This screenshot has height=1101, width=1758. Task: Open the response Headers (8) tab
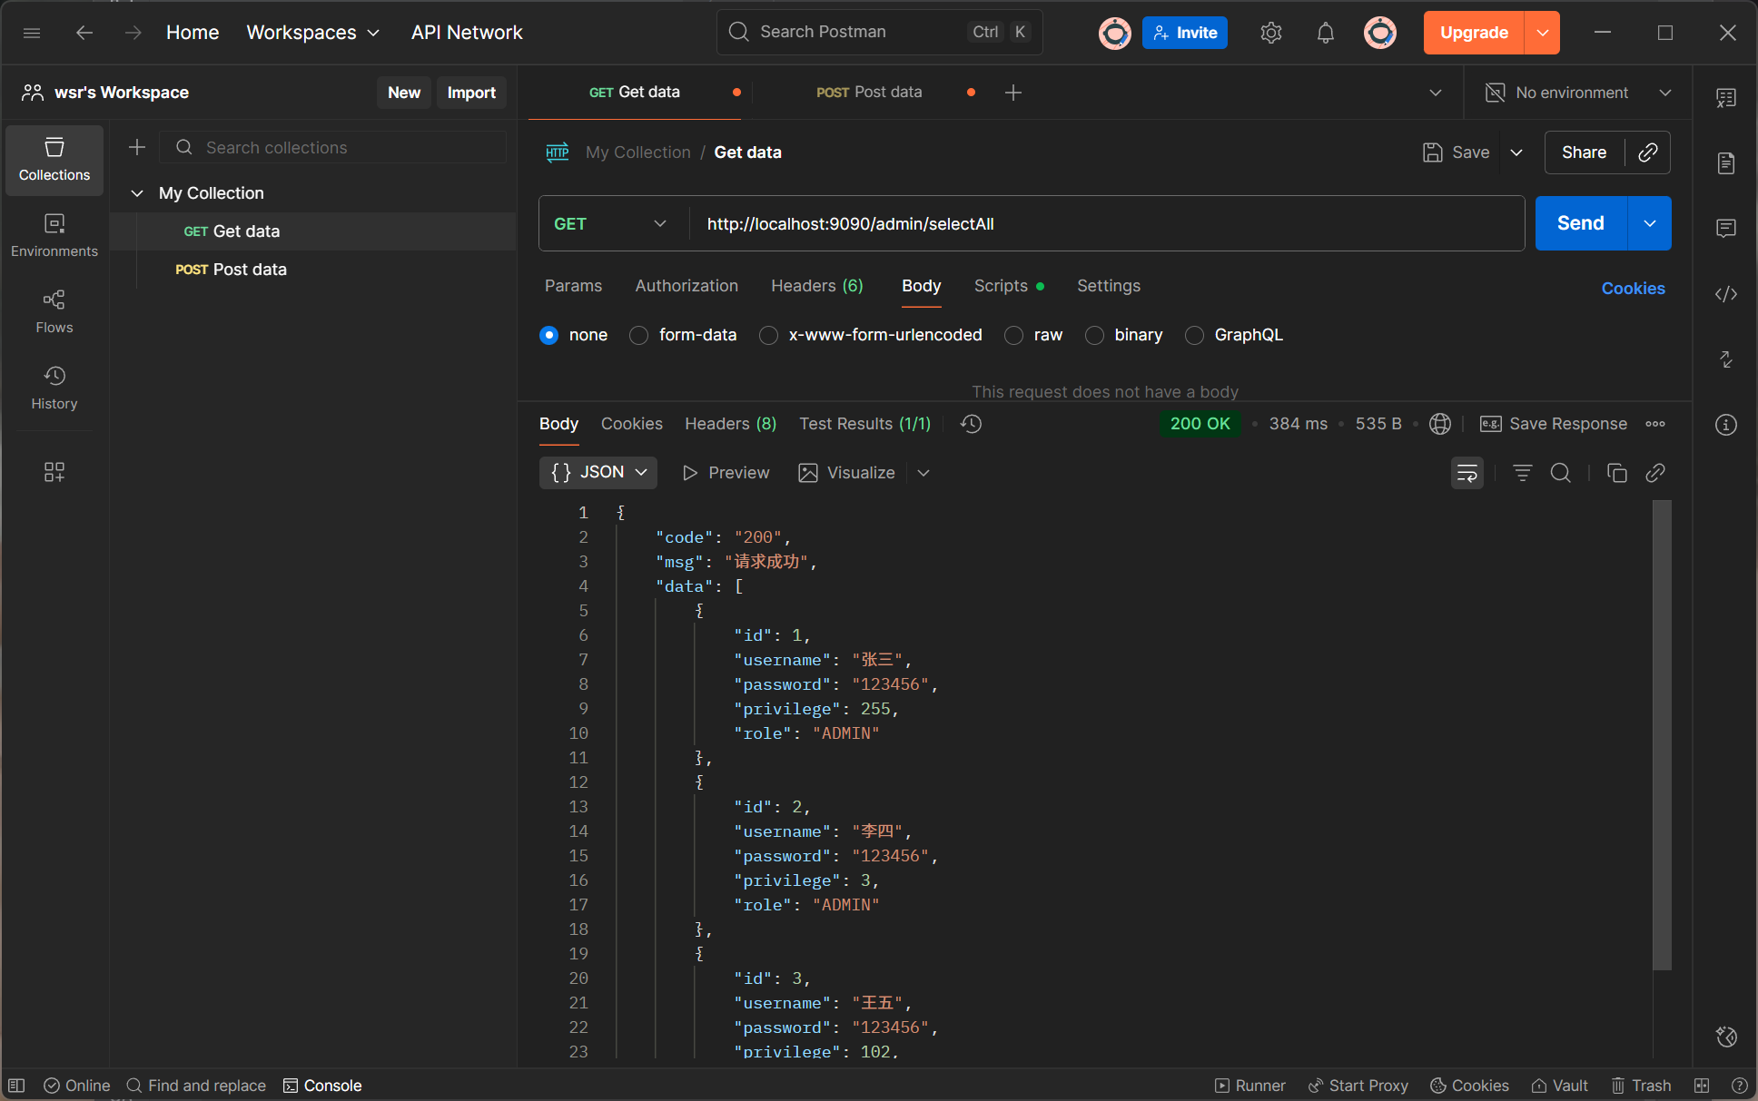pyautogui.click(x=730, y=424)
